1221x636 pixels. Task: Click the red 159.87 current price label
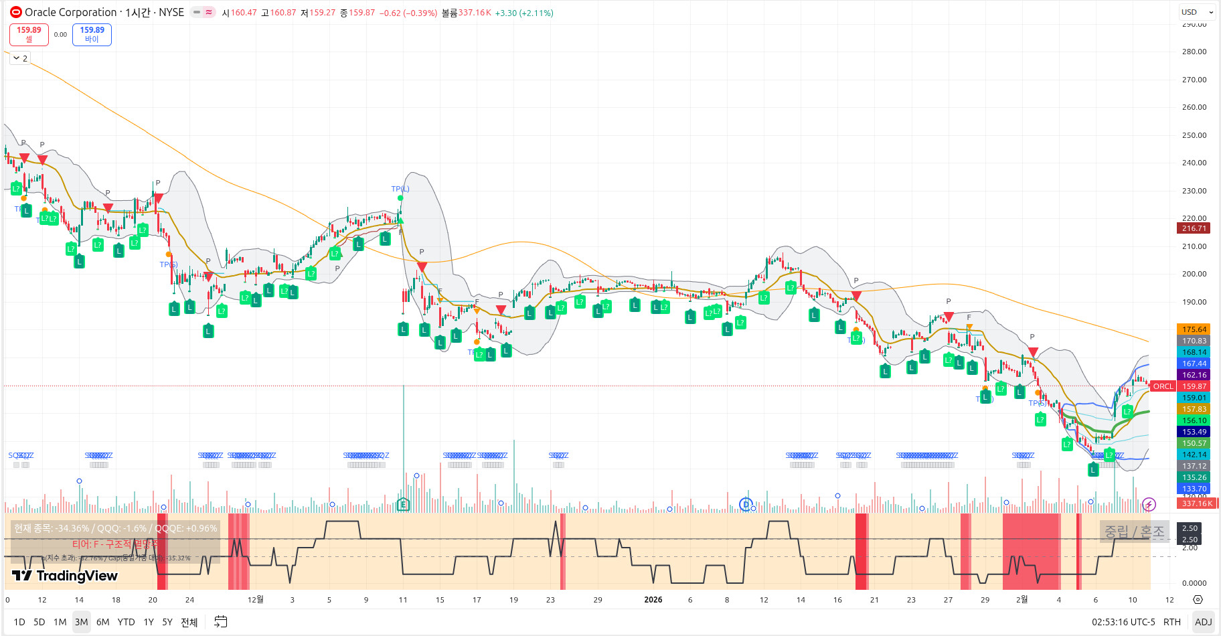1194,386
